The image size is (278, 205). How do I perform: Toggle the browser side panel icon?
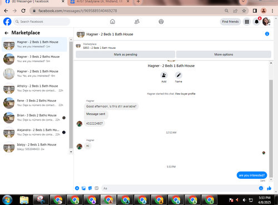click(x=255, y=11)
